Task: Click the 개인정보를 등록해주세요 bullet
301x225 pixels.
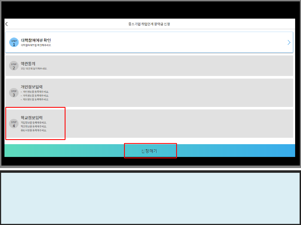Action: pyautogui.click(x=36, y=92)
